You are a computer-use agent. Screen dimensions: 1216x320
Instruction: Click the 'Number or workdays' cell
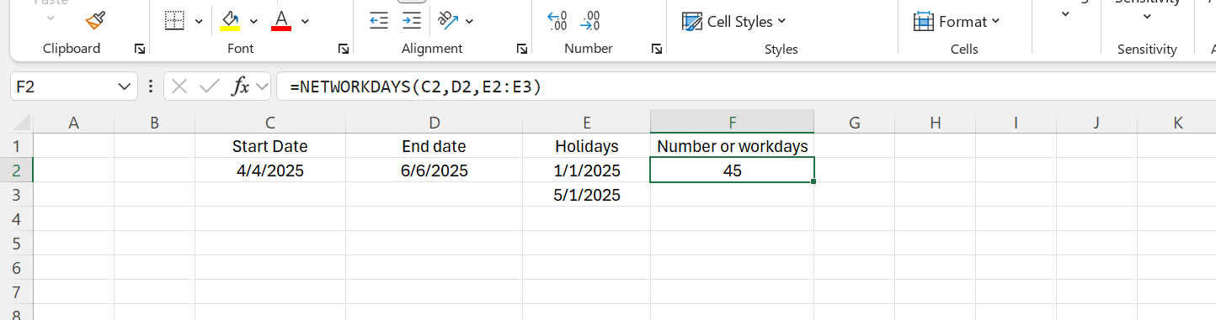pos(733,146)
